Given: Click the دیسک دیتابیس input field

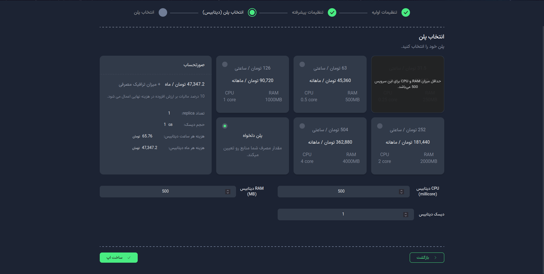Looking at the screenshot, I should click(346, 214).
